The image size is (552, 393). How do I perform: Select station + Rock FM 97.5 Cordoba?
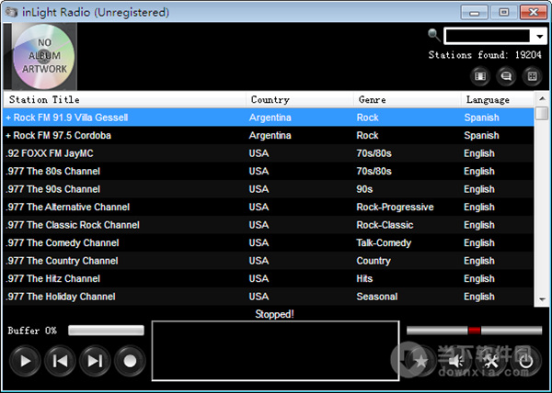click(269, 135)
